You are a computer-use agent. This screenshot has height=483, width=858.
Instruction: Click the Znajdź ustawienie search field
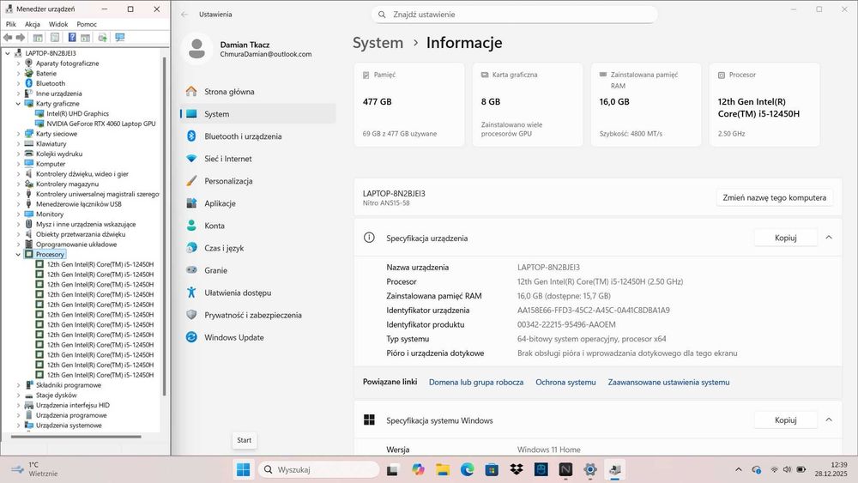point(514,15)
